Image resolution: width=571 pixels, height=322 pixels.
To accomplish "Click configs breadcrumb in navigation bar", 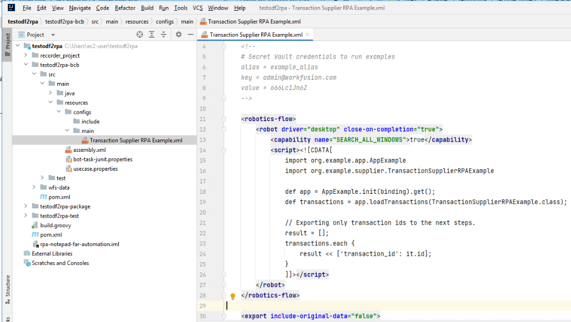I will click(x=165, y=22).
